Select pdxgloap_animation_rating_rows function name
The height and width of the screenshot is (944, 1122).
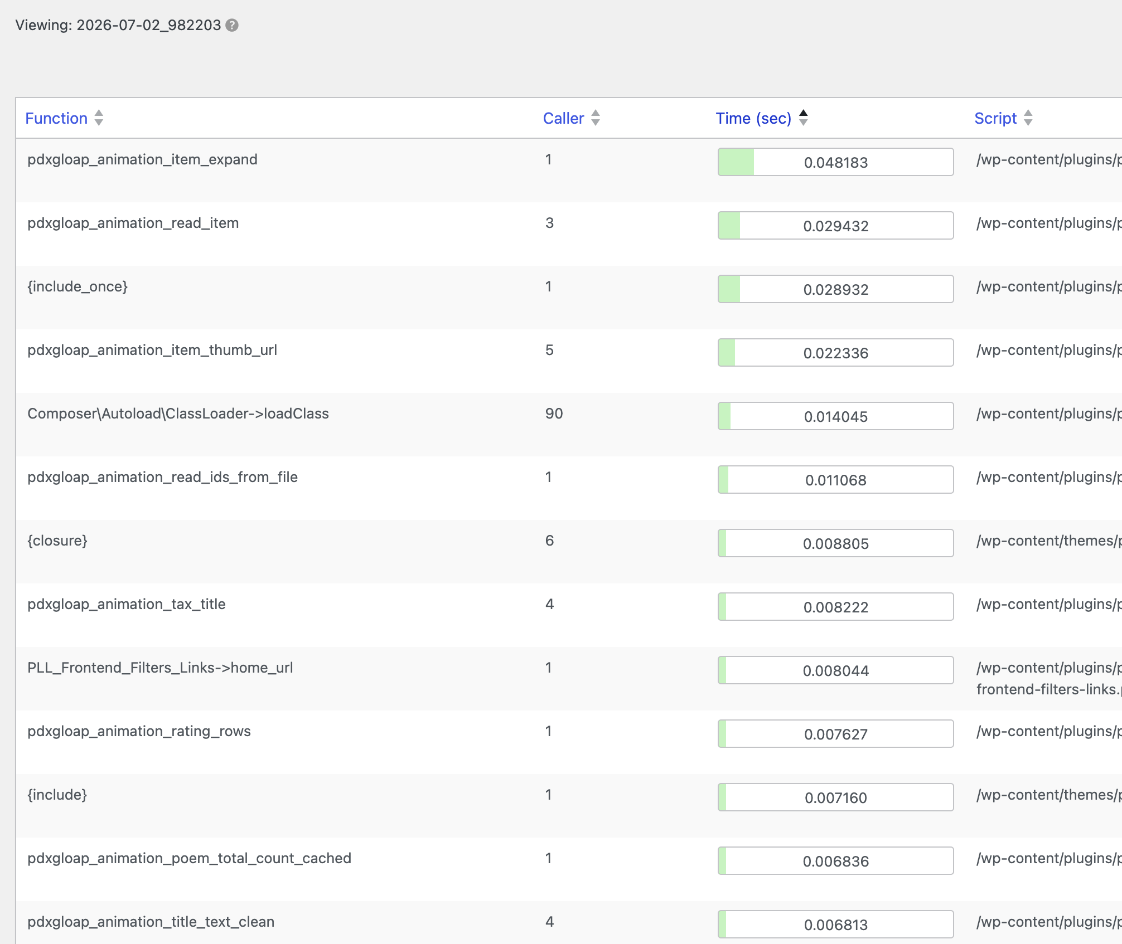click(139, 731)
